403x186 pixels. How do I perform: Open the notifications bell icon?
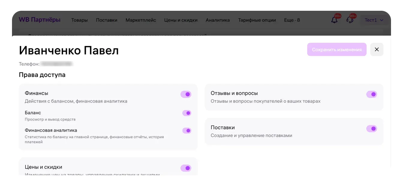334,20
